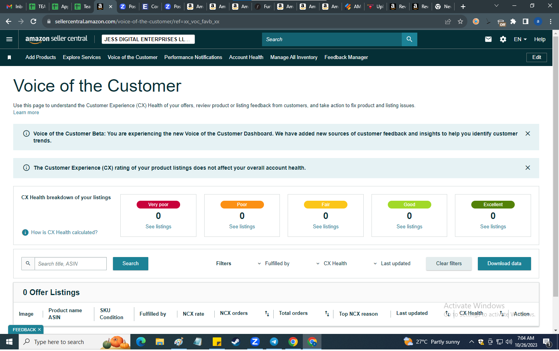Open How is CX Health calculated link
Screen dimensions: 559x351
64,233
